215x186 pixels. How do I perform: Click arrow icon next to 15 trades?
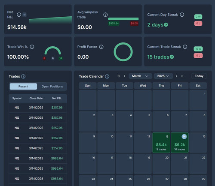(x=172, y=57)
